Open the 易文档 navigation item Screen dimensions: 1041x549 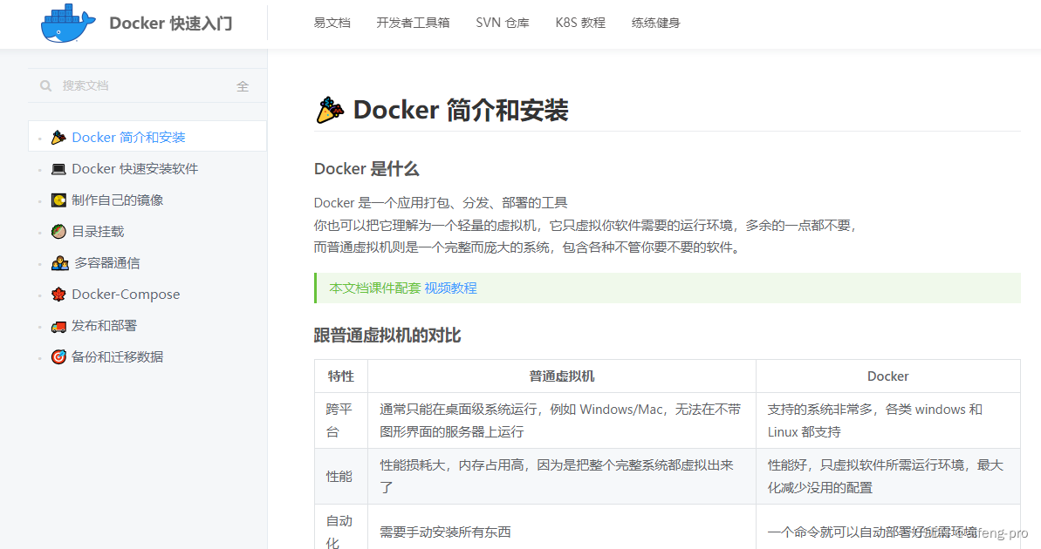pyautogui.click(x=332, y=24)
